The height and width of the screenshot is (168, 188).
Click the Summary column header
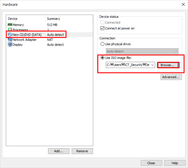(x=53, y=19)
